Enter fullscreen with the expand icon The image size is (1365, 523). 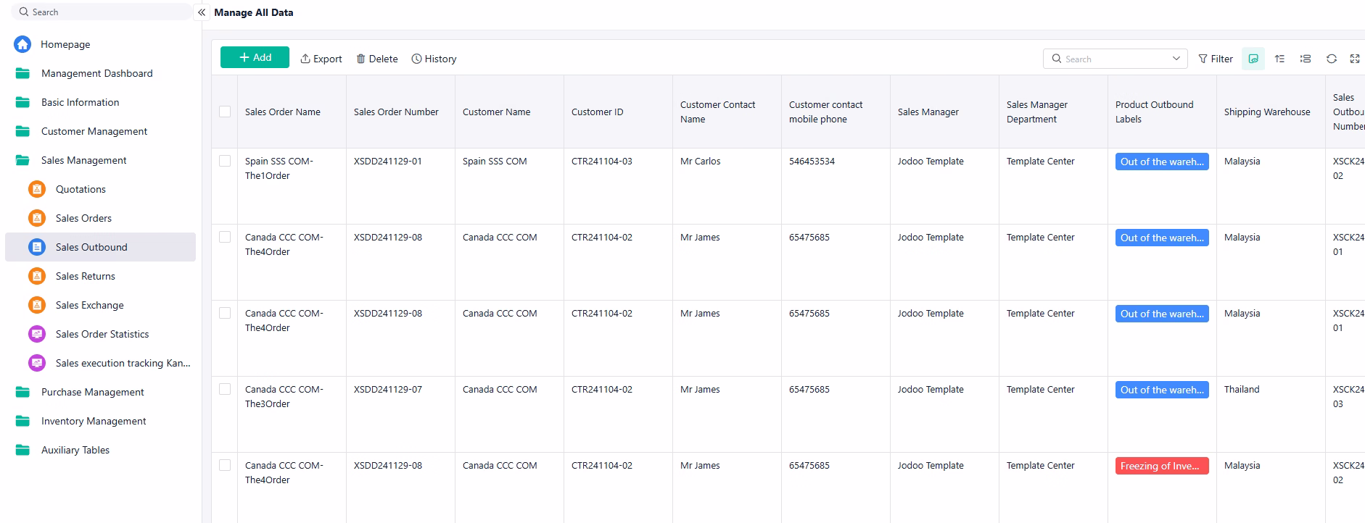point(1354,59)
